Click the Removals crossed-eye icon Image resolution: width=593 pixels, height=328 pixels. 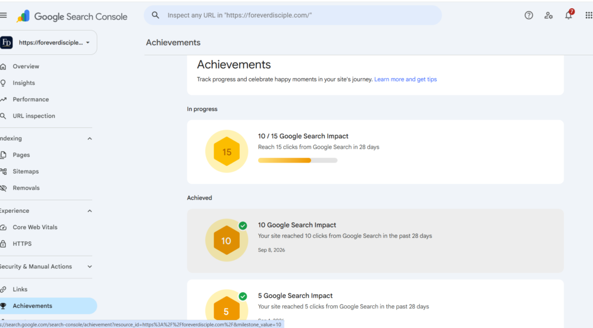pos(3,188)
